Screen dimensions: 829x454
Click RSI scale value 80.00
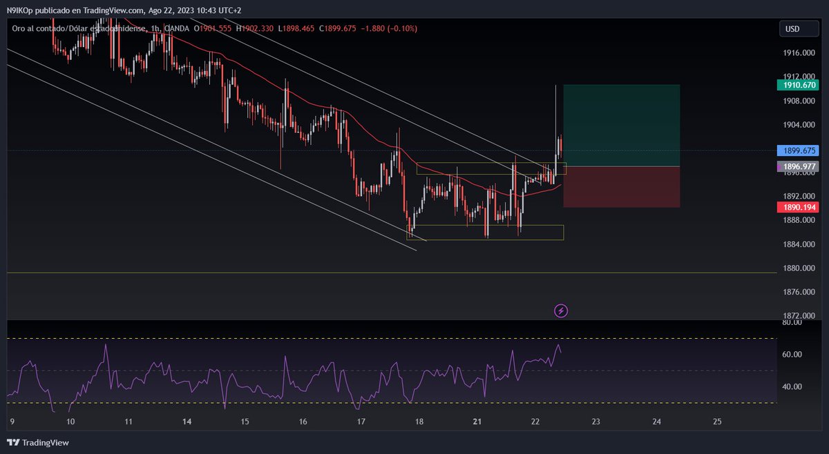[x=792, y=322]
